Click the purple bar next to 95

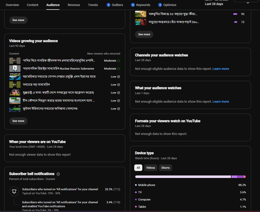click(235, 14)
